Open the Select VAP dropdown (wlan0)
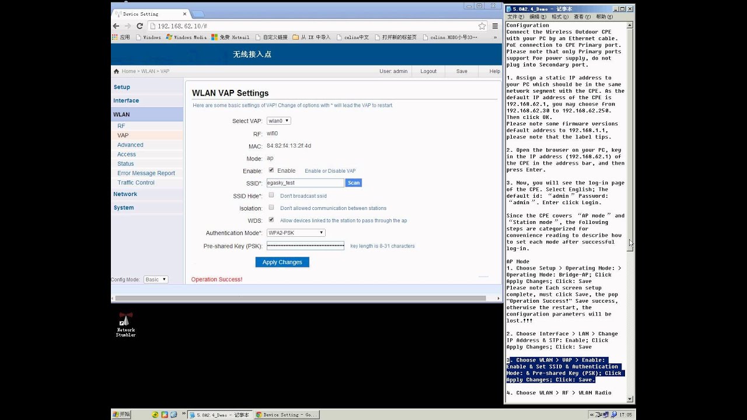The width and height of the screenshot is (747, 420). pyautogui.click(x=278, y=121)
